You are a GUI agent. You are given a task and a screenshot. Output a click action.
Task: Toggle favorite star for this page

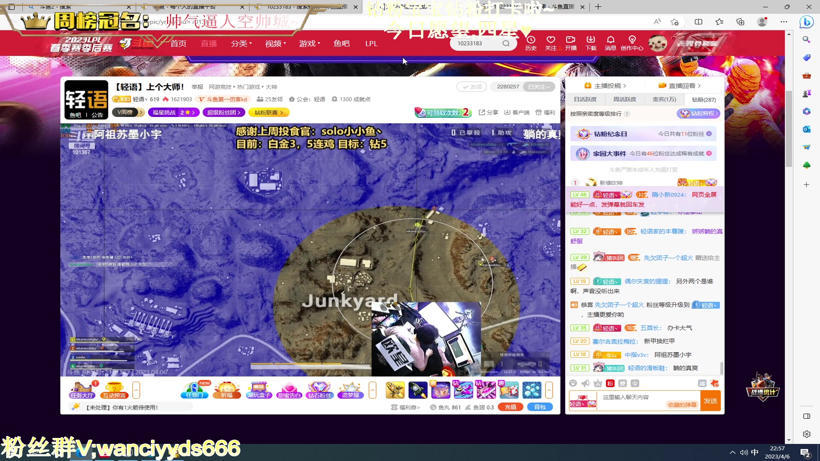tap(674, 22)
